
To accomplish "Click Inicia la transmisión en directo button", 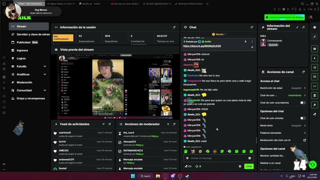I will [x=284, y=17].
